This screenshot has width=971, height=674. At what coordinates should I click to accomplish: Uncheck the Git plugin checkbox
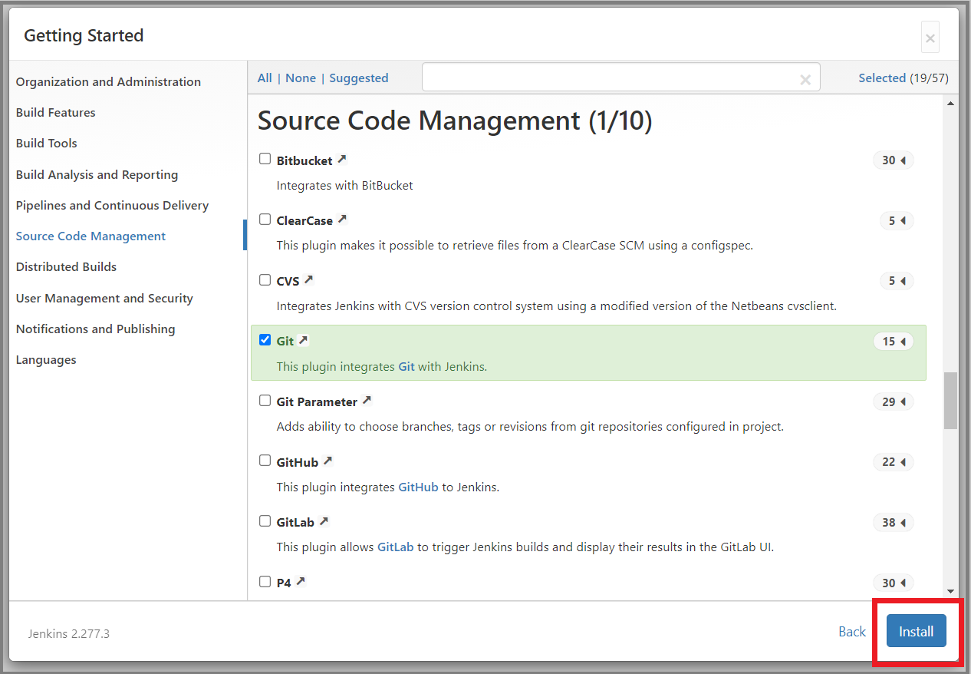pyautogui.click(x=265, y=340)
